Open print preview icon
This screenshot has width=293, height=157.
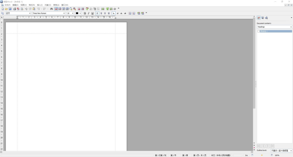click(x=22, y=9)
